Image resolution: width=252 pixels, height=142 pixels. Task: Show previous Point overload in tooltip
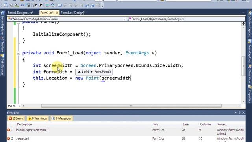(x=79, y=72)
